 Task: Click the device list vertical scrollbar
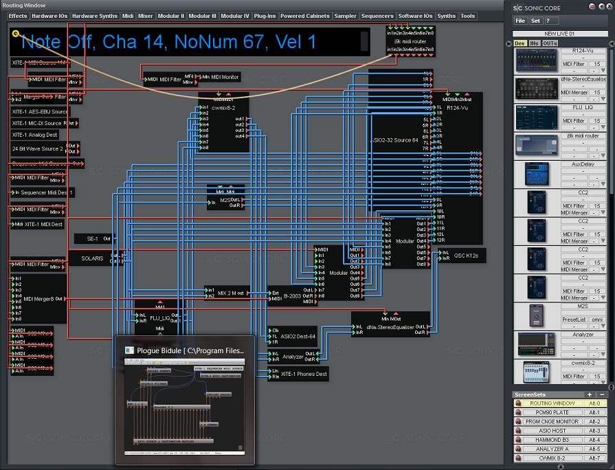click(611, 206)
